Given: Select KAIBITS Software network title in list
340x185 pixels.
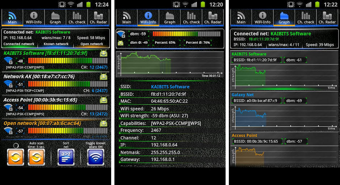Looking at the screenshot, I should [x=45, y=53].
